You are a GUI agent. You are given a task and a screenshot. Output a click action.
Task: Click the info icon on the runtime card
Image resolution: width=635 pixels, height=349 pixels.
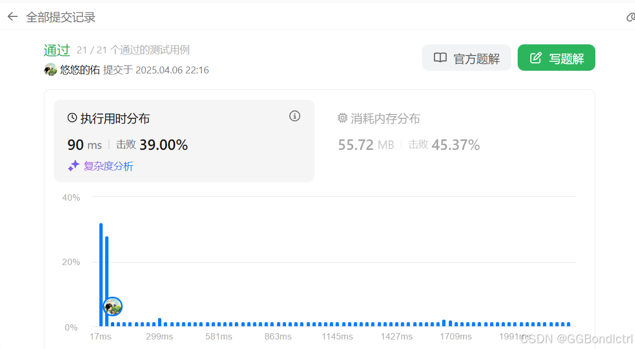coord(295,116)
